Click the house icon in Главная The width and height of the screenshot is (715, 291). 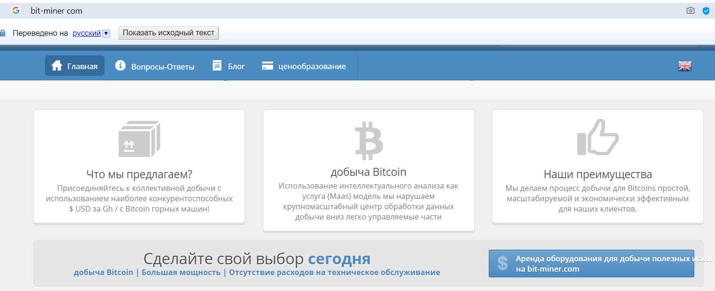click(x=57, y=65)
